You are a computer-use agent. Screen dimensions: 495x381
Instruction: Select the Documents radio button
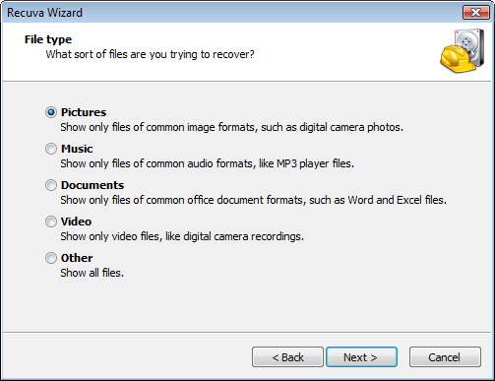(x=51, y=185)
